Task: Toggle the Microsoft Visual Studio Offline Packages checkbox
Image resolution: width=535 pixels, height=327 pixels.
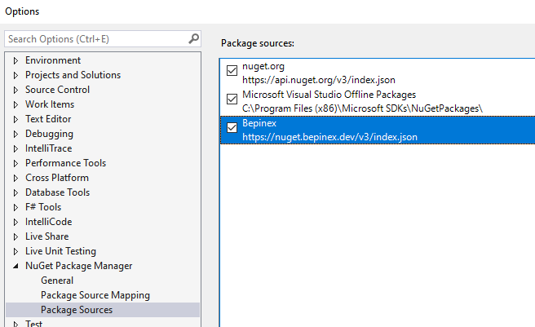Action: pyautogui.click(x=232, y=99)
